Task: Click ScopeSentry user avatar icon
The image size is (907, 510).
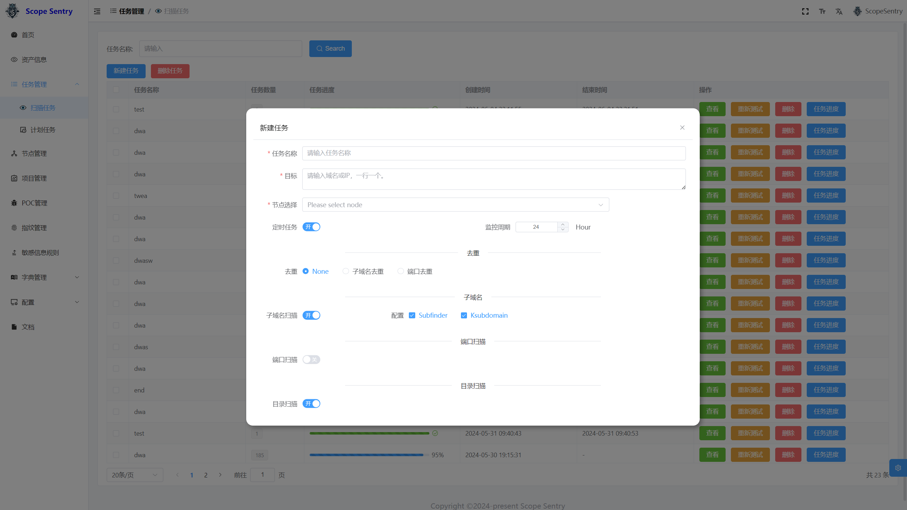Action: [x=857, y=11]
